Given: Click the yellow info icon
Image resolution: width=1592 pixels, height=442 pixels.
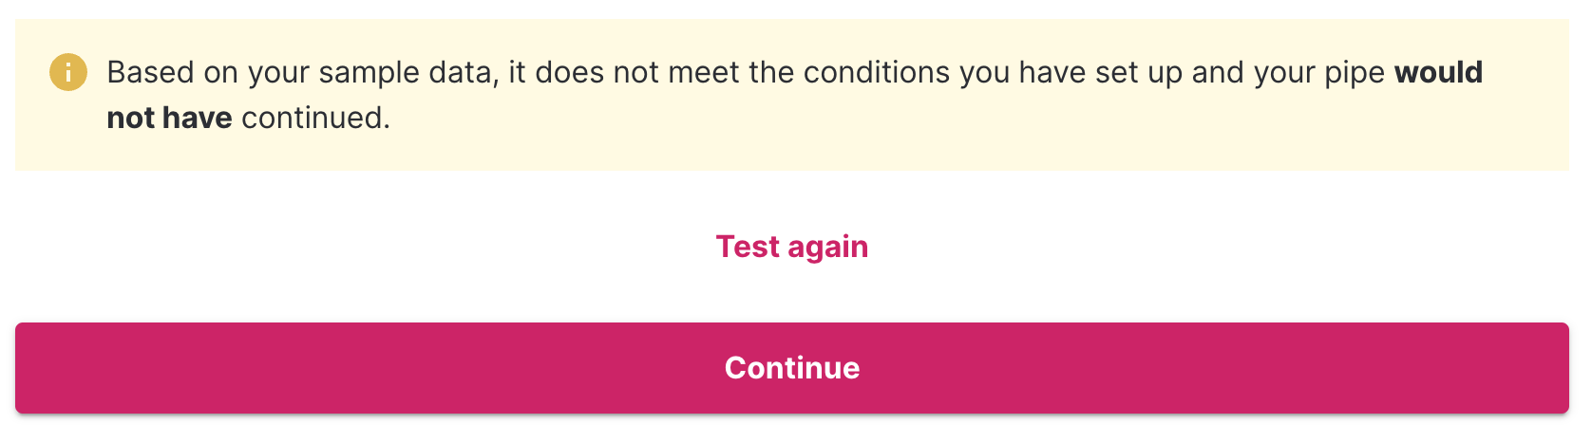Looking at the screenshot, I should 68,73.
